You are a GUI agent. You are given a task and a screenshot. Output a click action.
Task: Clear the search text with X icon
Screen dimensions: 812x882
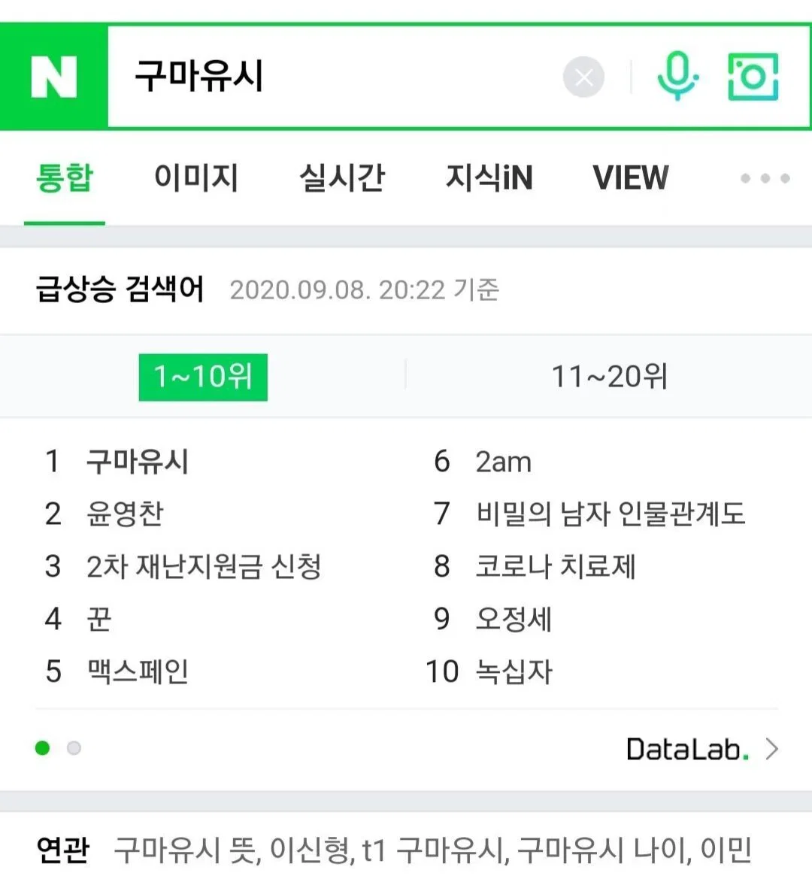click(x=583, y=77)
